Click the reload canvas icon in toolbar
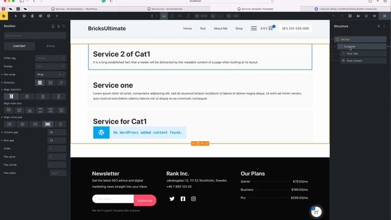The image size is (391, 220). [152, 16]
